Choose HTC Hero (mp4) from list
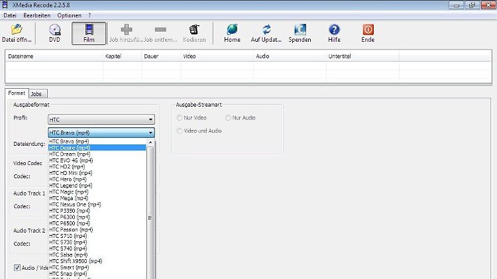 coord(97,179)
